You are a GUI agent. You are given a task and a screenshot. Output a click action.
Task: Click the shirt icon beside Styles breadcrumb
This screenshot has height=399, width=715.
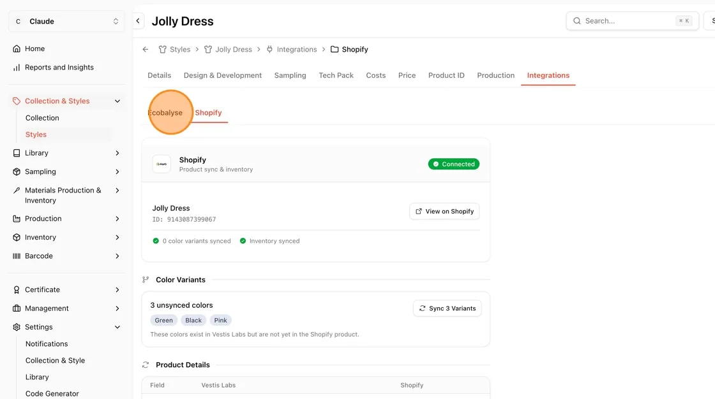162,49
